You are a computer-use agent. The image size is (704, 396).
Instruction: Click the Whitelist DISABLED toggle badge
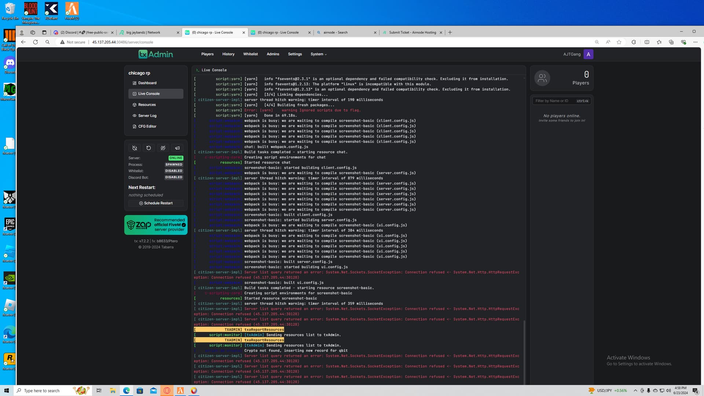174,170
